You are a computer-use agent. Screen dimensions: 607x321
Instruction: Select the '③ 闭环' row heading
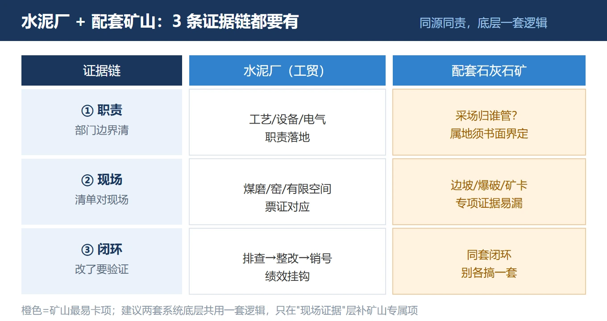tap(102, 249)
